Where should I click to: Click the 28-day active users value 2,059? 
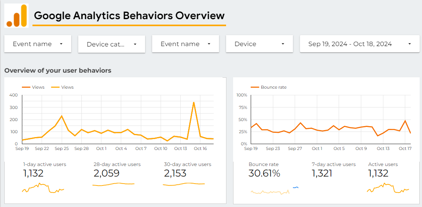coord(107,173)
